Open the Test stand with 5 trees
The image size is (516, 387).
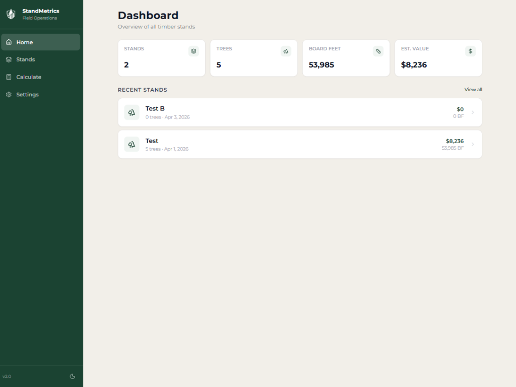coord(299,145)
